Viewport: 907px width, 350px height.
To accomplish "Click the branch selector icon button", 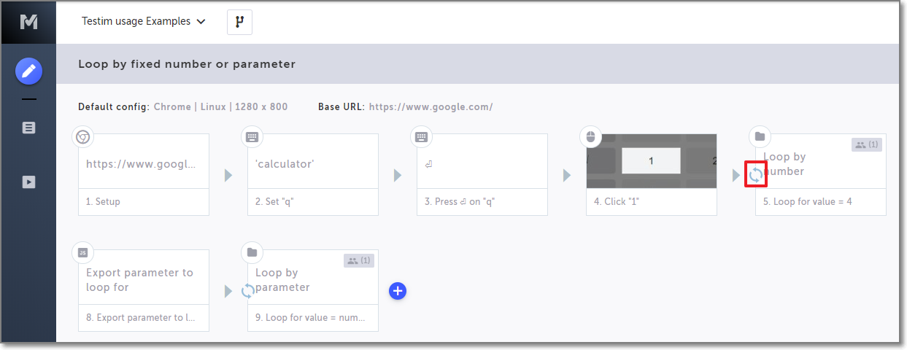I will (x=239, y=22).
